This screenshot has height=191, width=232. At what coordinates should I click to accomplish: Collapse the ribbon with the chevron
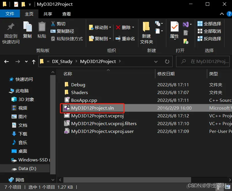(222, 14)
